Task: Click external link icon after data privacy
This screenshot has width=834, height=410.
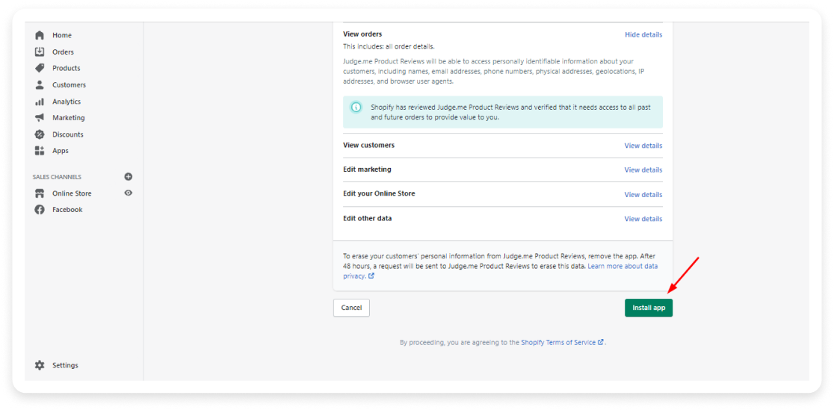Action: point(371,276)
